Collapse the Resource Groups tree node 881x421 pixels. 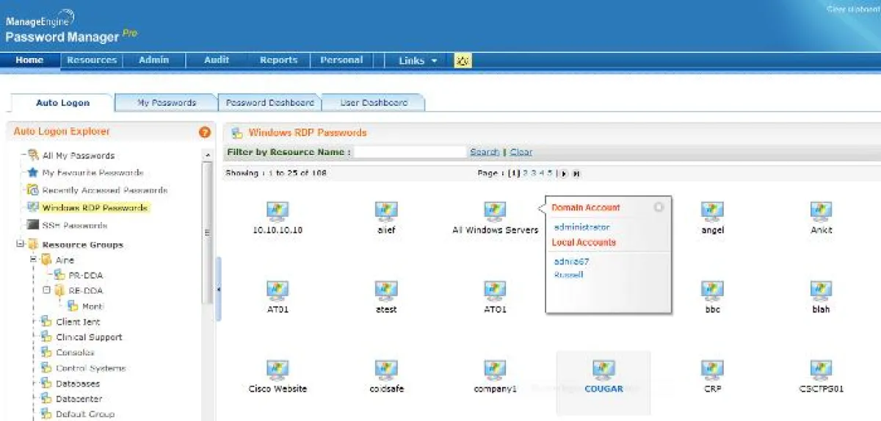coord(21,245)
